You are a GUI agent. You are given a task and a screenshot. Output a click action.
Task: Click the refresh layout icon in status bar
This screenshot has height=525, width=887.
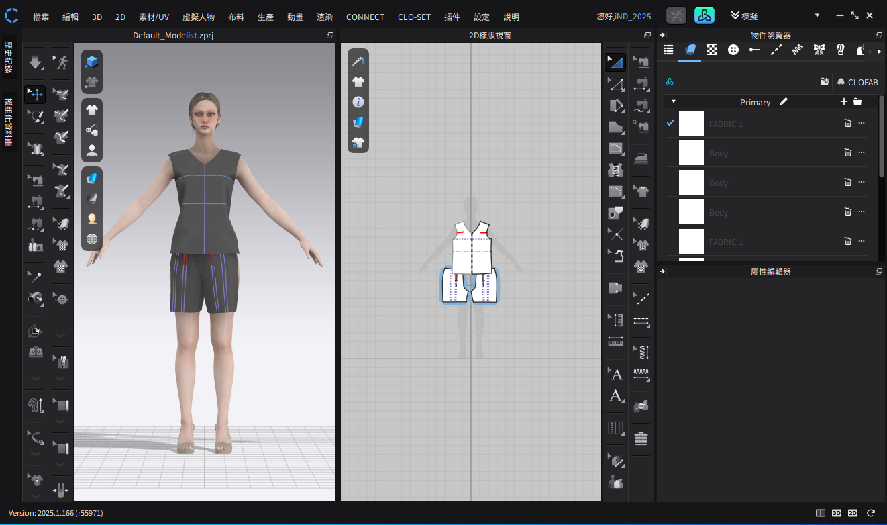pyautogui.click(x=871, y=513)
